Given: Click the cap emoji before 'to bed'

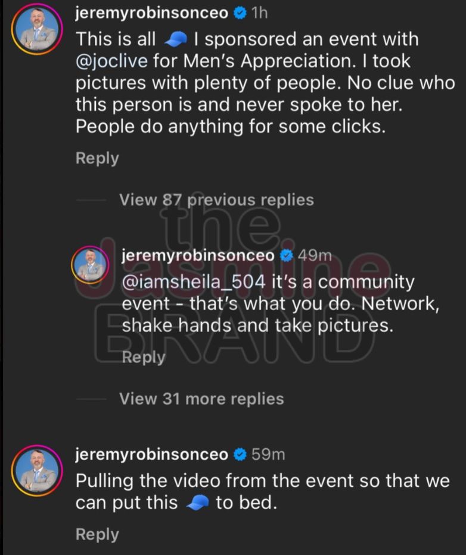Looking at the screenshot, I should pos(197,503).
